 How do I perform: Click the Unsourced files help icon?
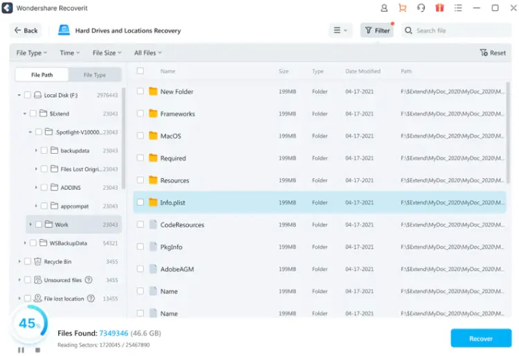(x=89, y=281)
